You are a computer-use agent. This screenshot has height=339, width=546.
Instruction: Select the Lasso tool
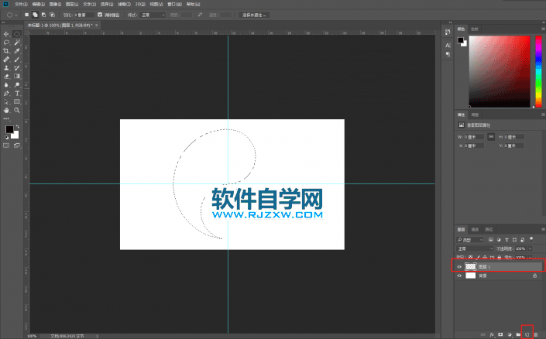(6, 43)
